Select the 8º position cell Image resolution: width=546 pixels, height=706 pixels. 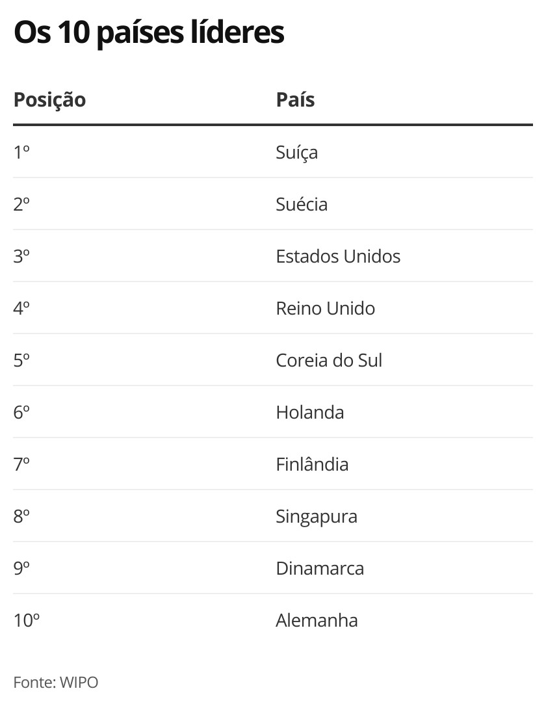[x=21, y=516]
